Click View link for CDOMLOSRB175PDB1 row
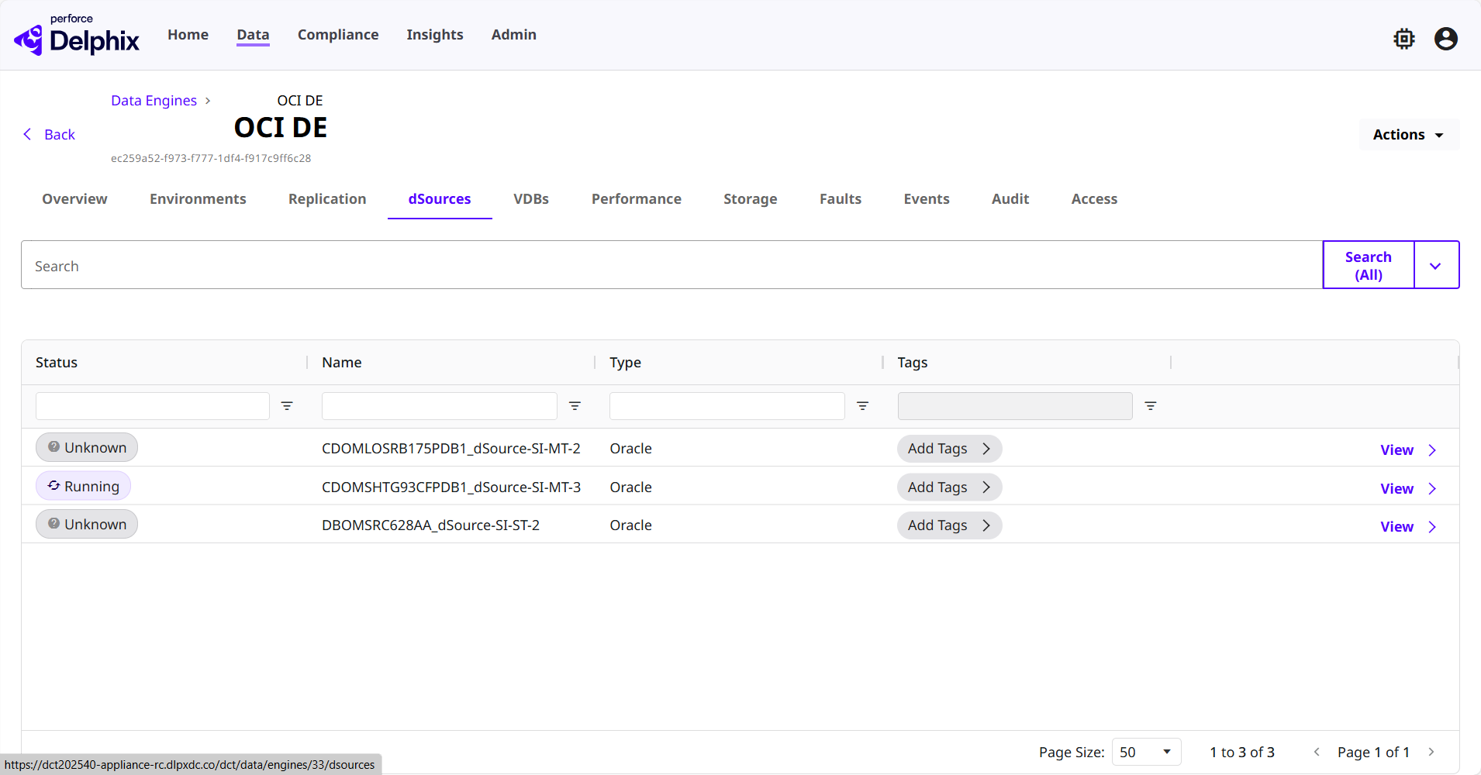 pyautogui.click(x=1396, y=450)
